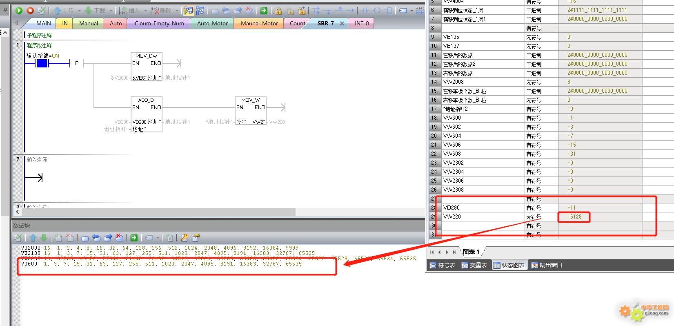Click the insert branch line icon
This screenshot has width=674, height=326.
[316, 11]
